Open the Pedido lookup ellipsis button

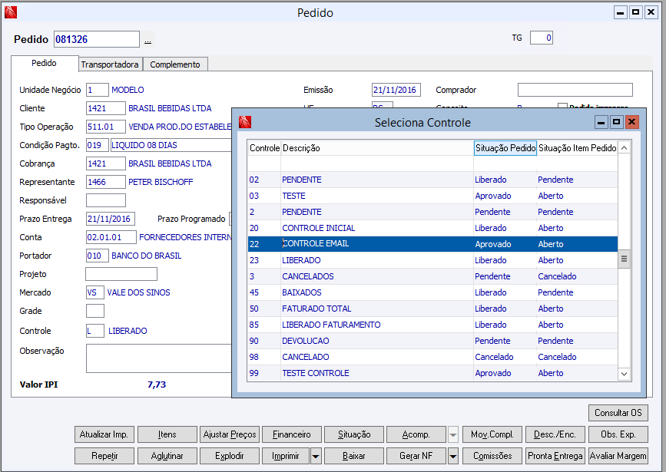coord(147,39)
